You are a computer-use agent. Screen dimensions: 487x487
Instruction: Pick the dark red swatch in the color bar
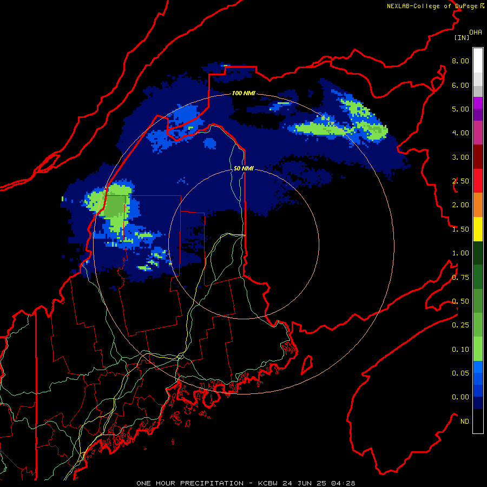[478, 157]
